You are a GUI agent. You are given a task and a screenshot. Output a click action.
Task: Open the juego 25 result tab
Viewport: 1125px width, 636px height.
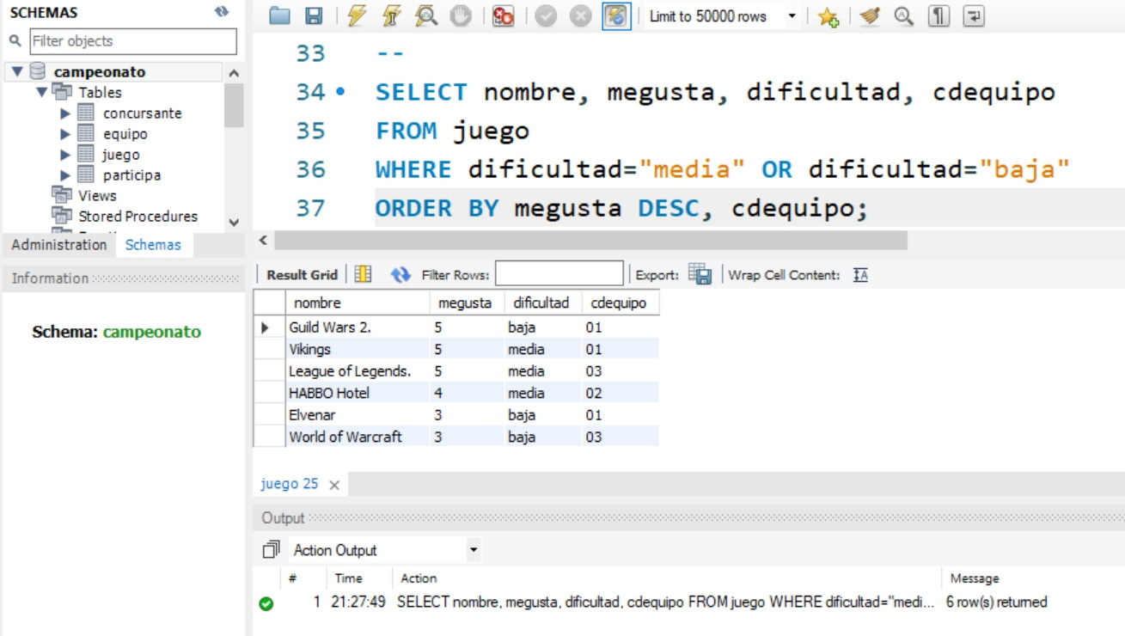(x=290, y=484)
